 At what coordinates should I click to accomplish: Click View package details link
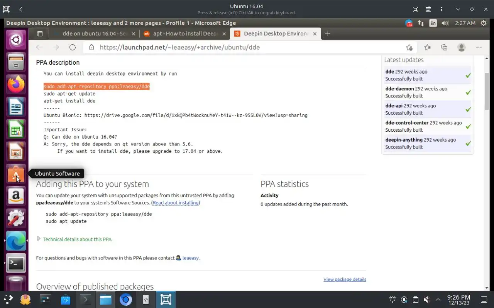coord(345,279)
